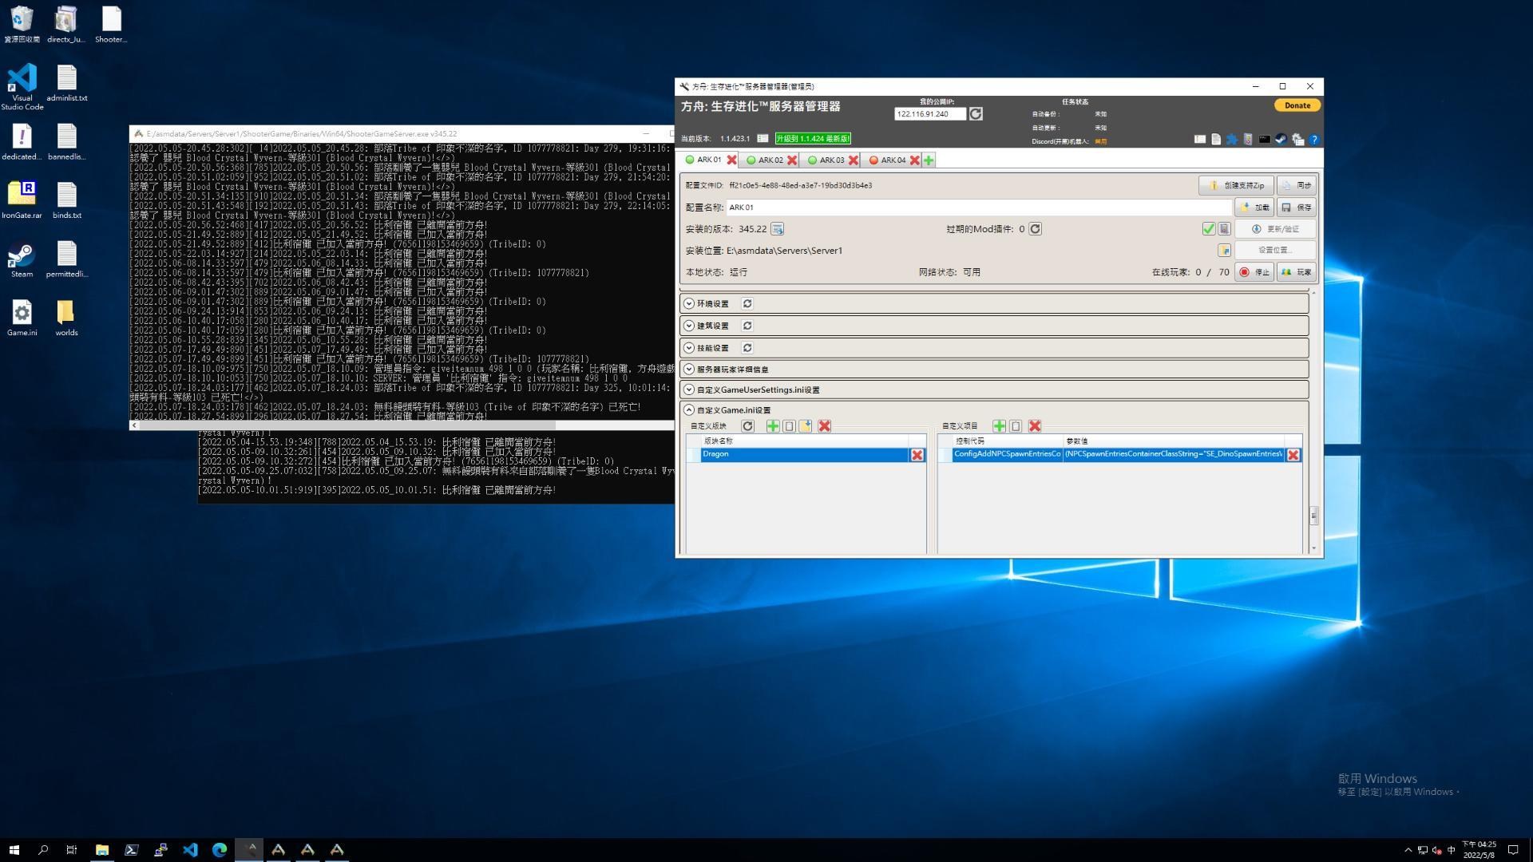Click the 同步 sync button

coord(1297,185)
